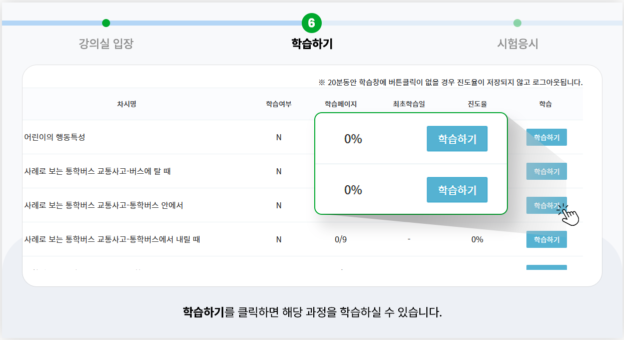Click lesson title 어린이의 행동특성
624x340 pixels.
click(x=55, y=137)
